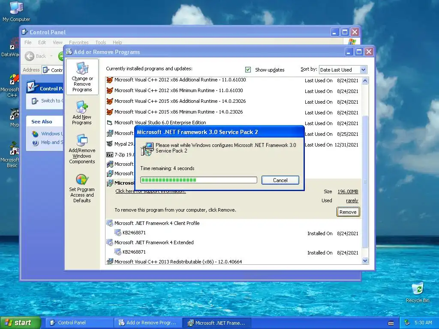439x329 pixels.
Task: Switch to Add or Remove Programs taskbar button
Action: coord(148,323)
